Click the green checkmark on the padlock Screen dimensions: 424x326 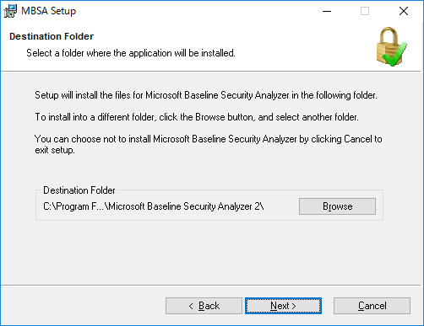tap(395, 55)
